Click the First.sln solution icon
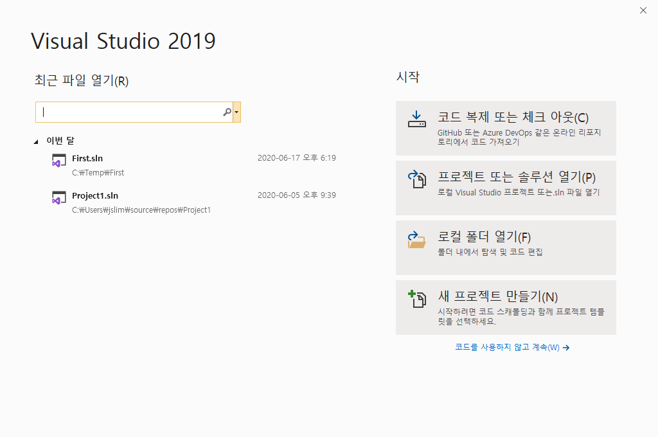 (x=58, y=161)
